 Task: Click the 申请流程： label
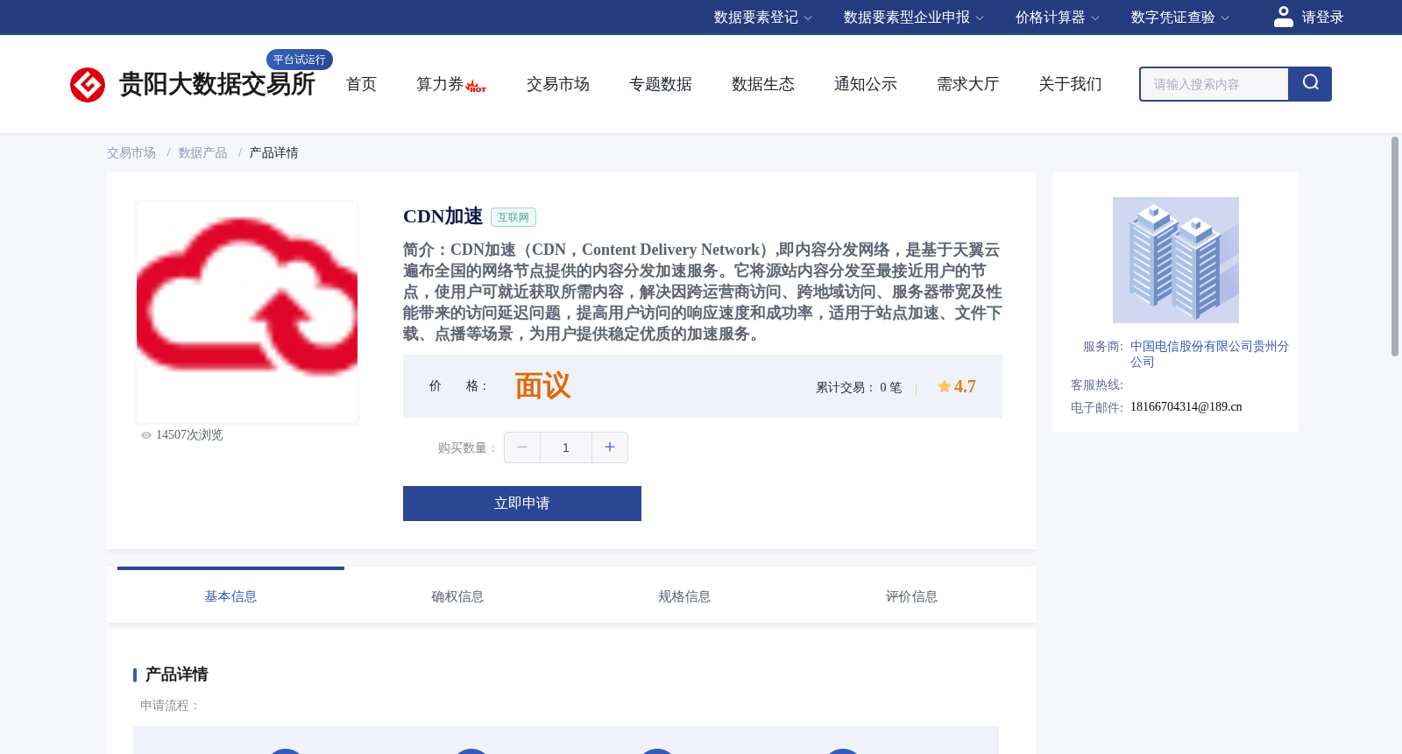[x=171, y=706]
